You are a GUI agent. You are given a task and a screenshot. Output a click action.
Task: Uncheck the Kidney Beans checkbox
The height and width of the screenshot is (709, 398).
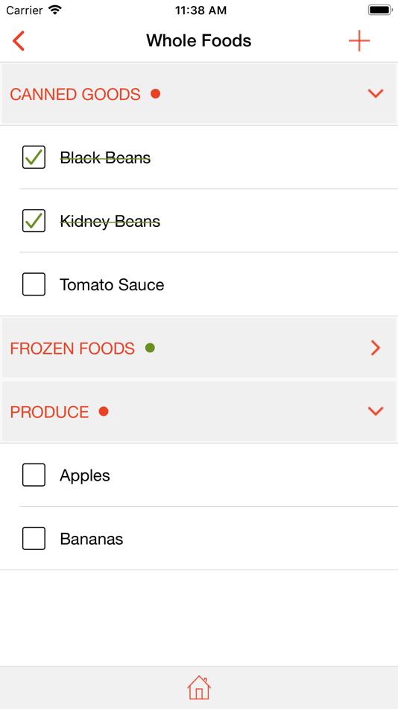(34, 221)
